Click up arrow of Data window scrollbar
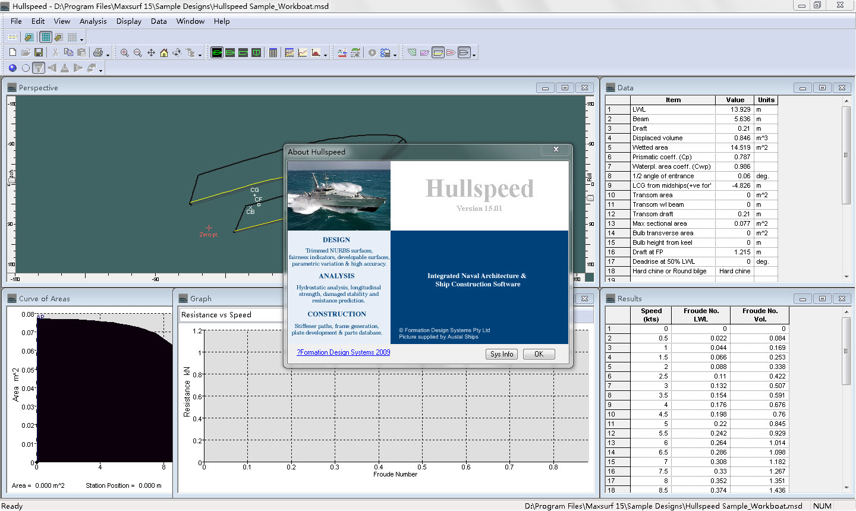Screen dimensions: 856x511 [846, 100]
